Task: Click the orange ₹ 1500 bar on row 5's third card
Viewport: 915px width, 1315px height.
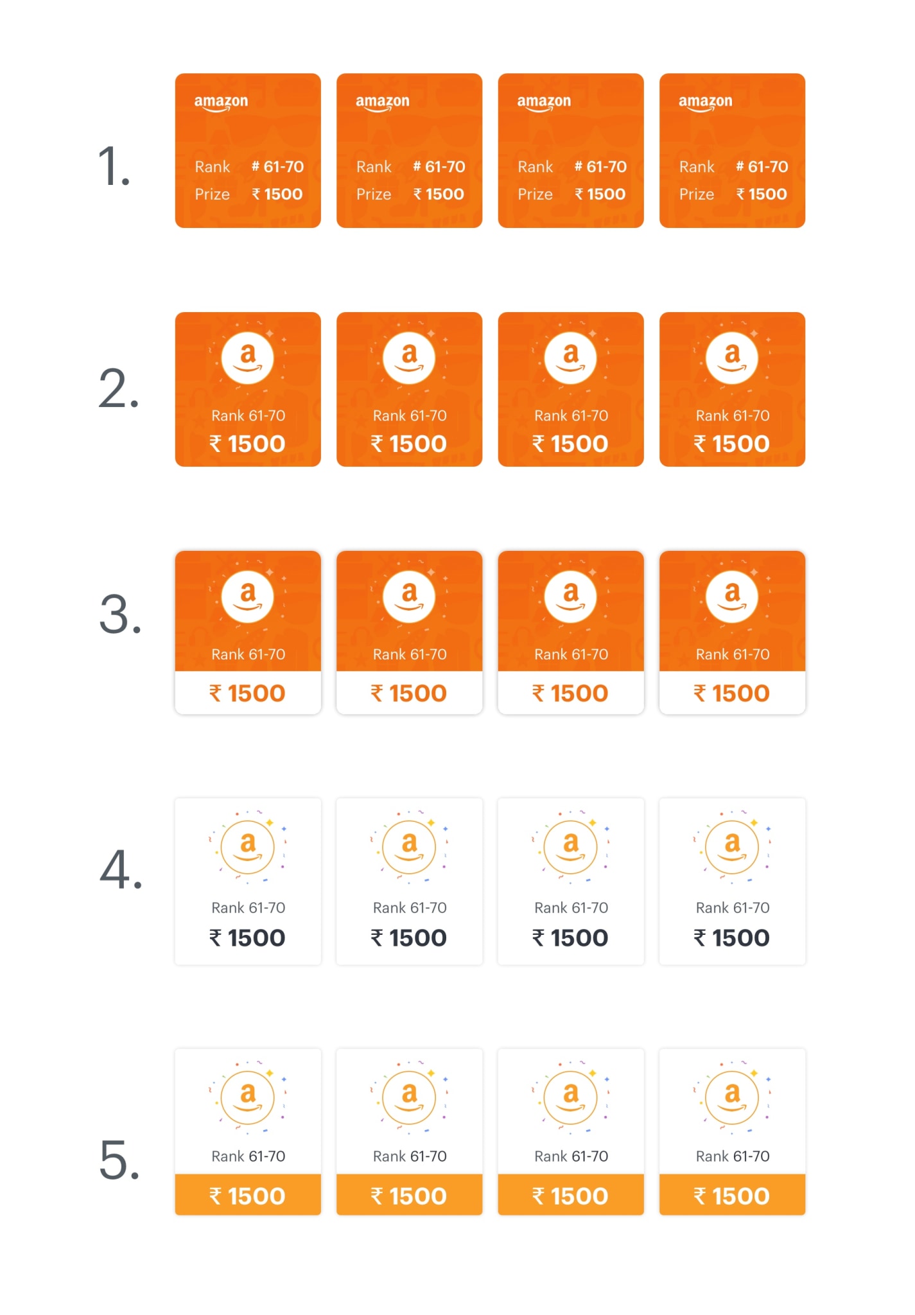Action: [571, 1195]
